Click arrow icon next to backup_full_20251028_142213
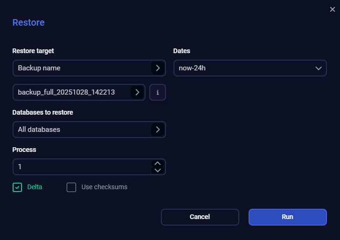This screenshot has width=340, height=240. [137, 92]
